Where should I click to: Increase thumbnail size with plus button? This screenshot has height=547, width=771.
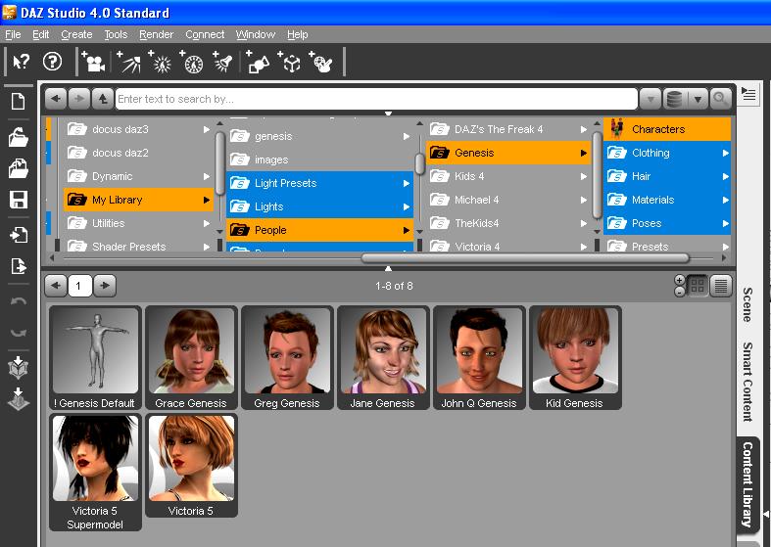coord(680,280)
